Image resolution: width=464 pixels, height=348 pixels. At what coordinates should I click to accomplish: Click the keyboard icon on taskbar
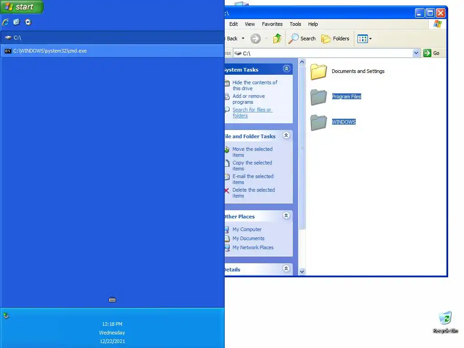[x=112, y=300]
